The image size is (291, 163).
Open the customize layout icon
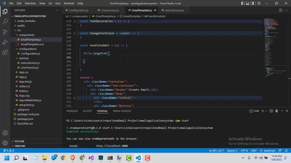pos(259,3)
